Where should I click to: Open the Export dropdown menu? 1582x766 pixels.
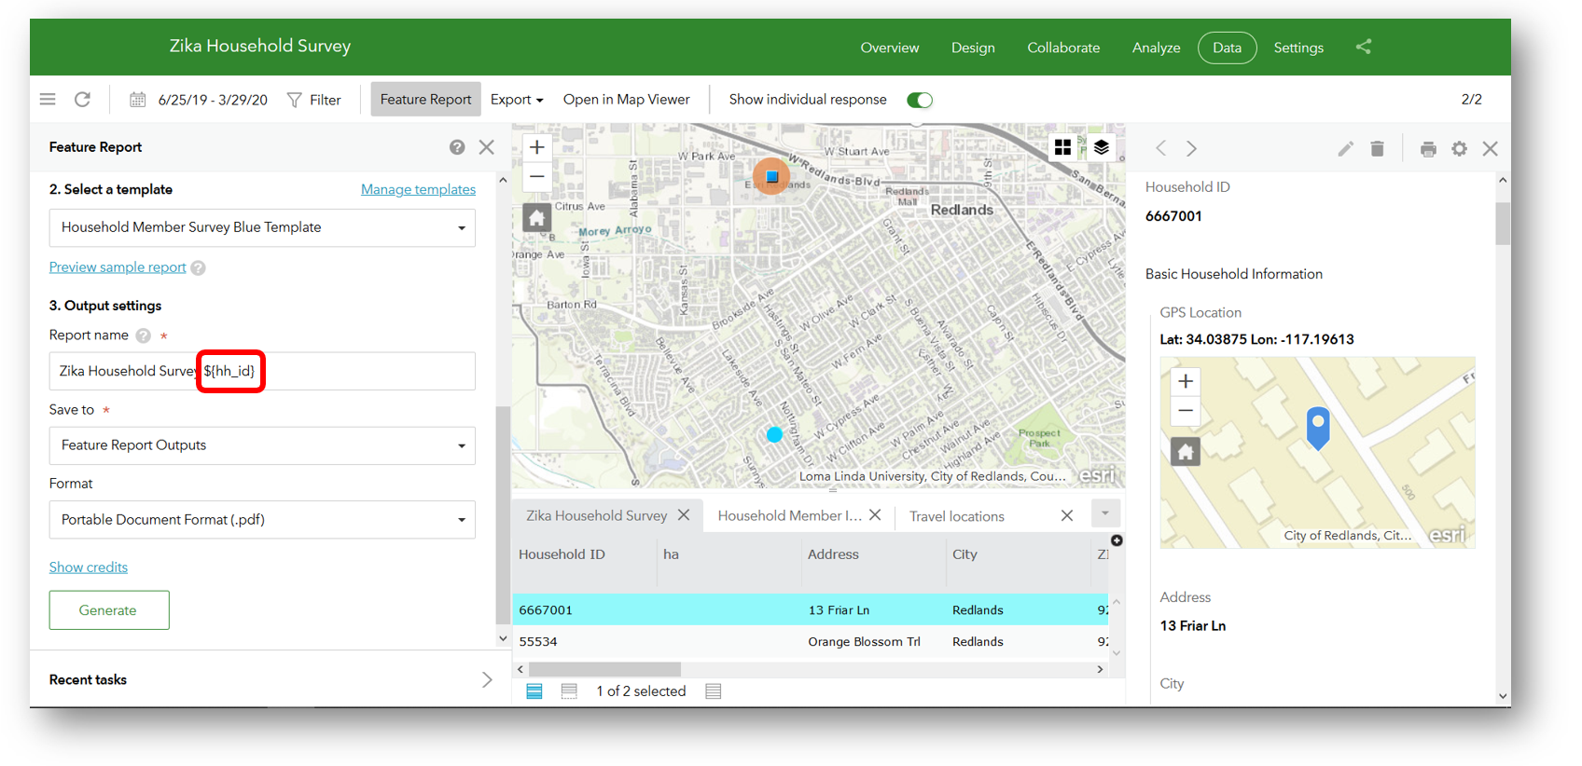pos(517,100)
